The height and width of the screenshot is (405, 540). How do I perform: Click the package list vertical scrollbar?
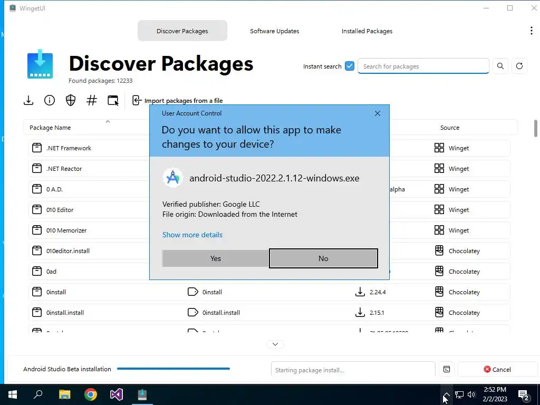[x=536, y=128]
